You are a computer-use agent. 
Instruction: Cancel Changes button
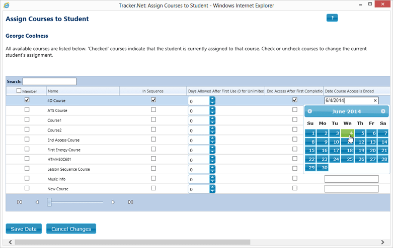71,229
